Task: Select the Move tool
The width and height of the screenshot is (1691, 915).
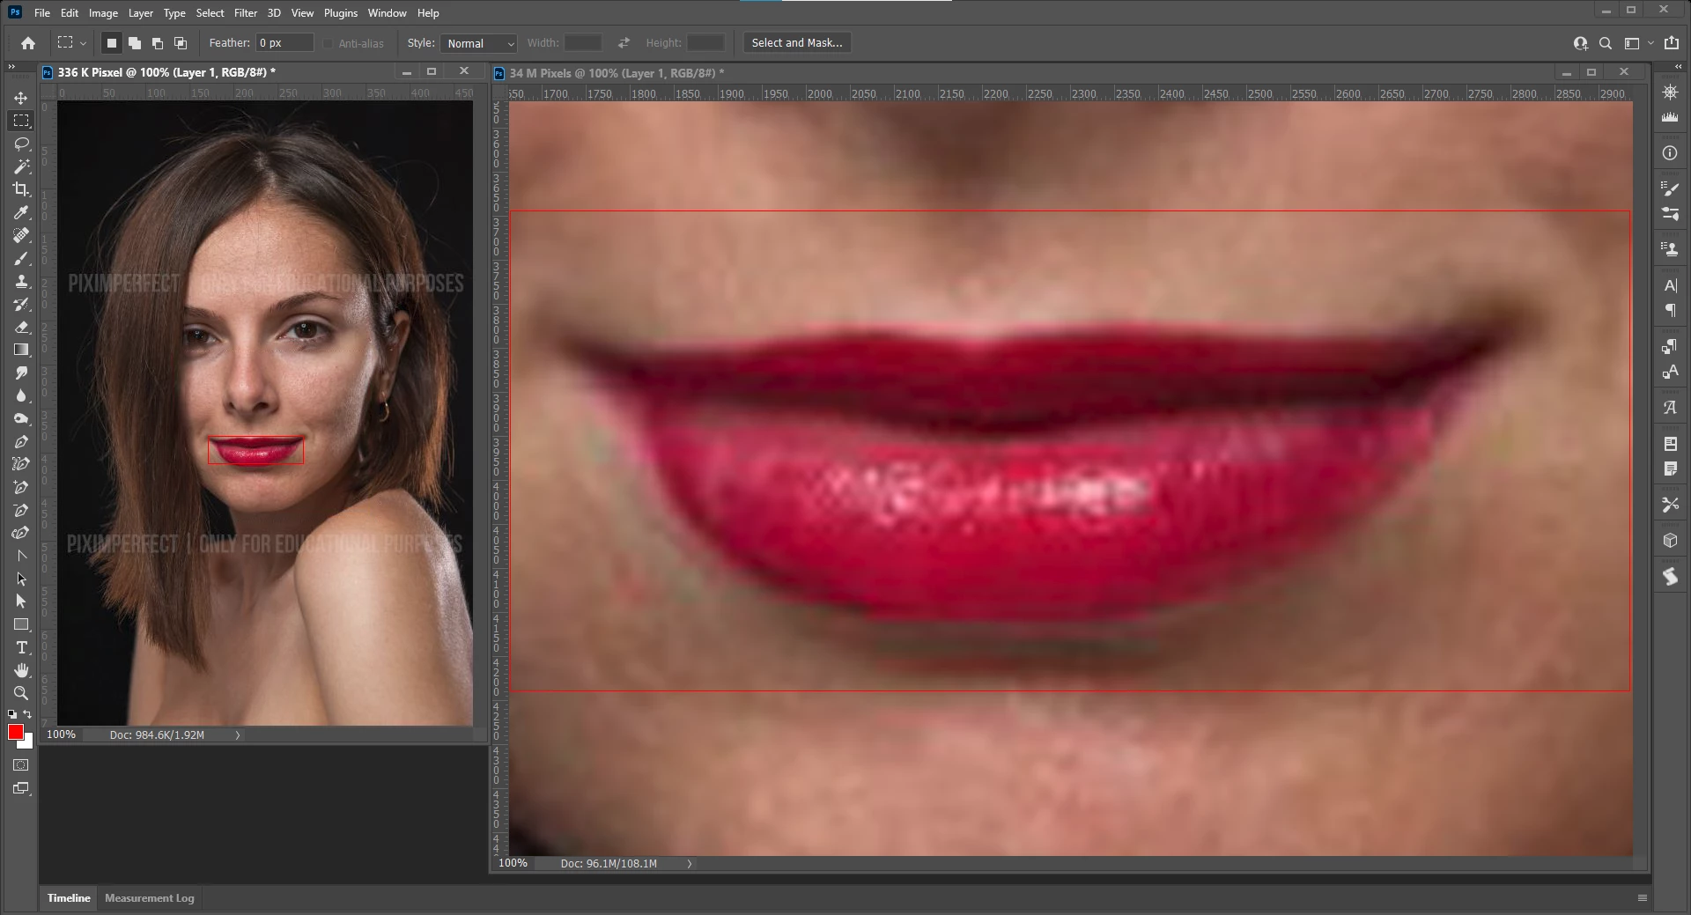Action: [21, 98]
